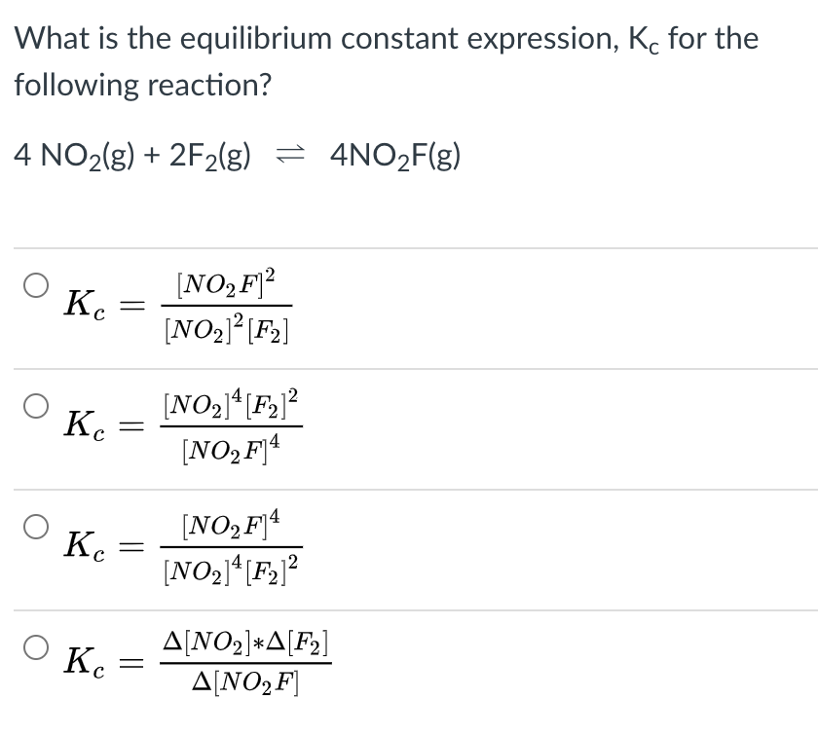Screen dimensions: 818x736
Task: Select the answer with [NO2F]^4 in denominator
Action: click(36, 403)
